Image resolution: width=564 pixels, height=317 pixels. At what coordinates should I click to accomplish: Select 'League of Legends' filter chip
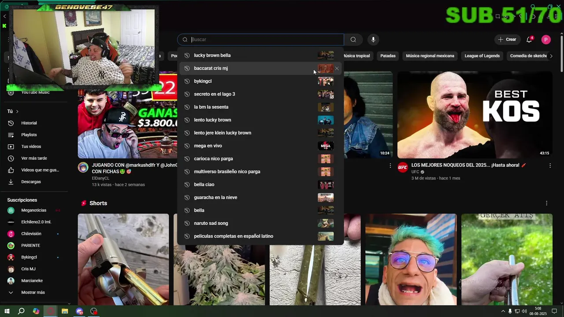(482, 56)
